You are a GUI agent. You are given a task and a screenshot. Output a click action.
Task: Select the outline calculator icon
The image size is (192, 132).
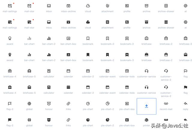pos(49,71)
